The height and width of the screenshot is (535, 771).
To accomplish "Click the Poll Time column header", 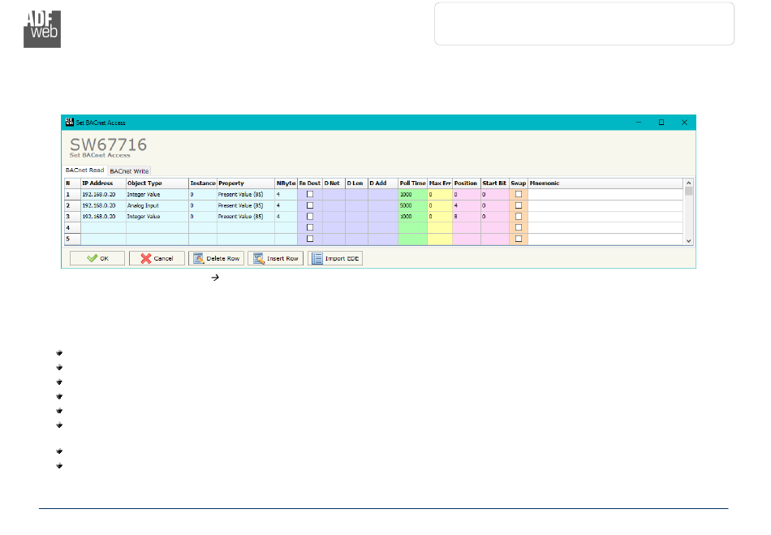I will pos(412,183).
